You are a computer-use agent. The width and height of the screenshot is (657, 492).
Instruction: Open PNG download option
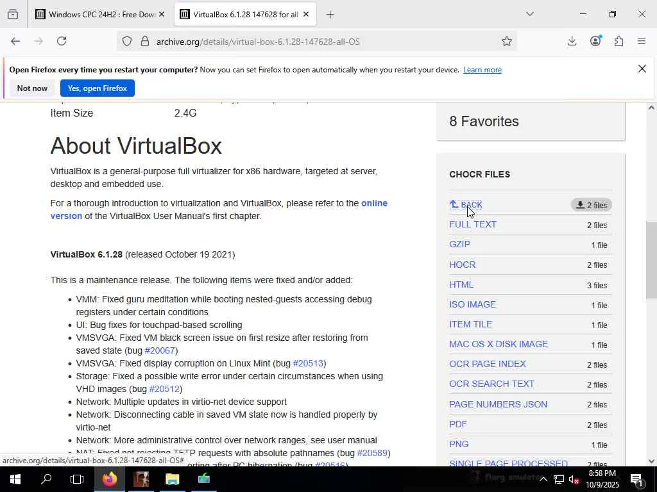coord(458,445)
